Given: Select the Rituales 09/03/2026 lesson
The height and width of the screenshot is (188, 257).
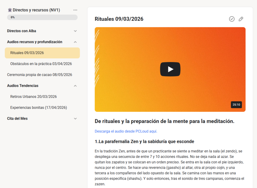Looking at the screenshot, I should tap(42, 53).
